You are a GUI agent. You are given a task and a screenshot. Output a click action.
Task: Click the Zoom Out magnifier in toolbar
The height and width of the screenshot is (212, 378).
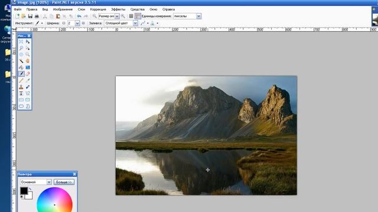94,16
